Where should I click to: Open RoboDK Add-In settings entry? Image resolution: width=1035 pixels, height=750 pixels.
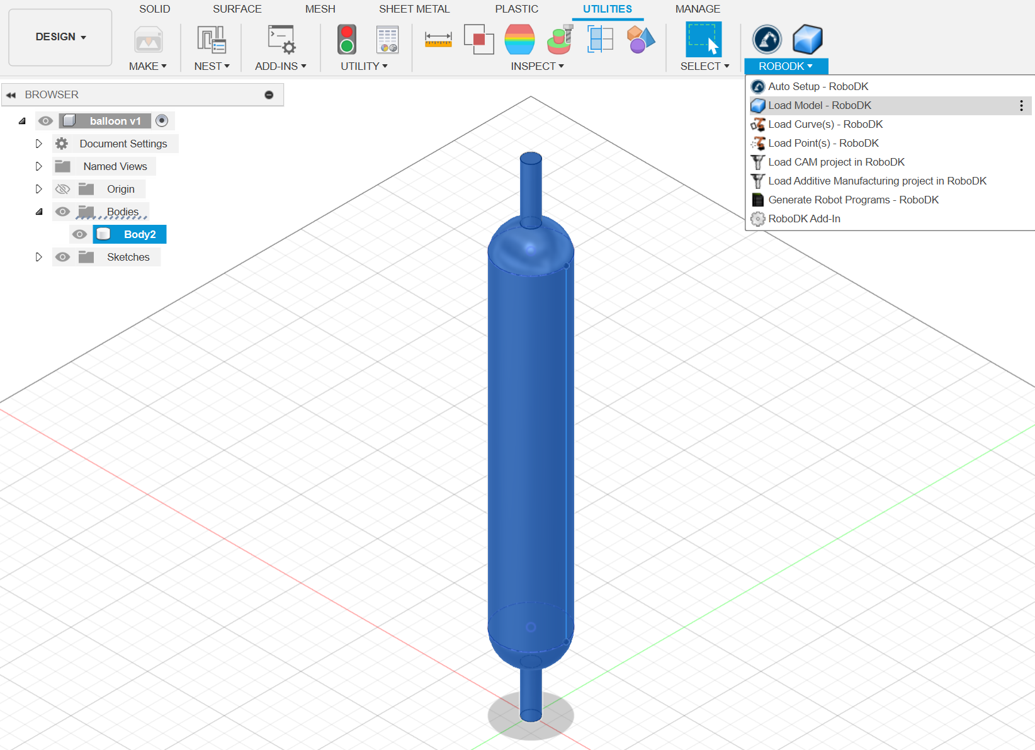pos(890,219)
